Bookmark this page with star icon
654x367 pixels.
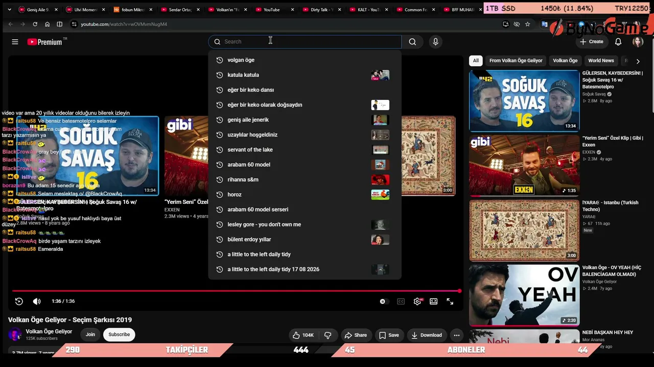click(528, 24)
